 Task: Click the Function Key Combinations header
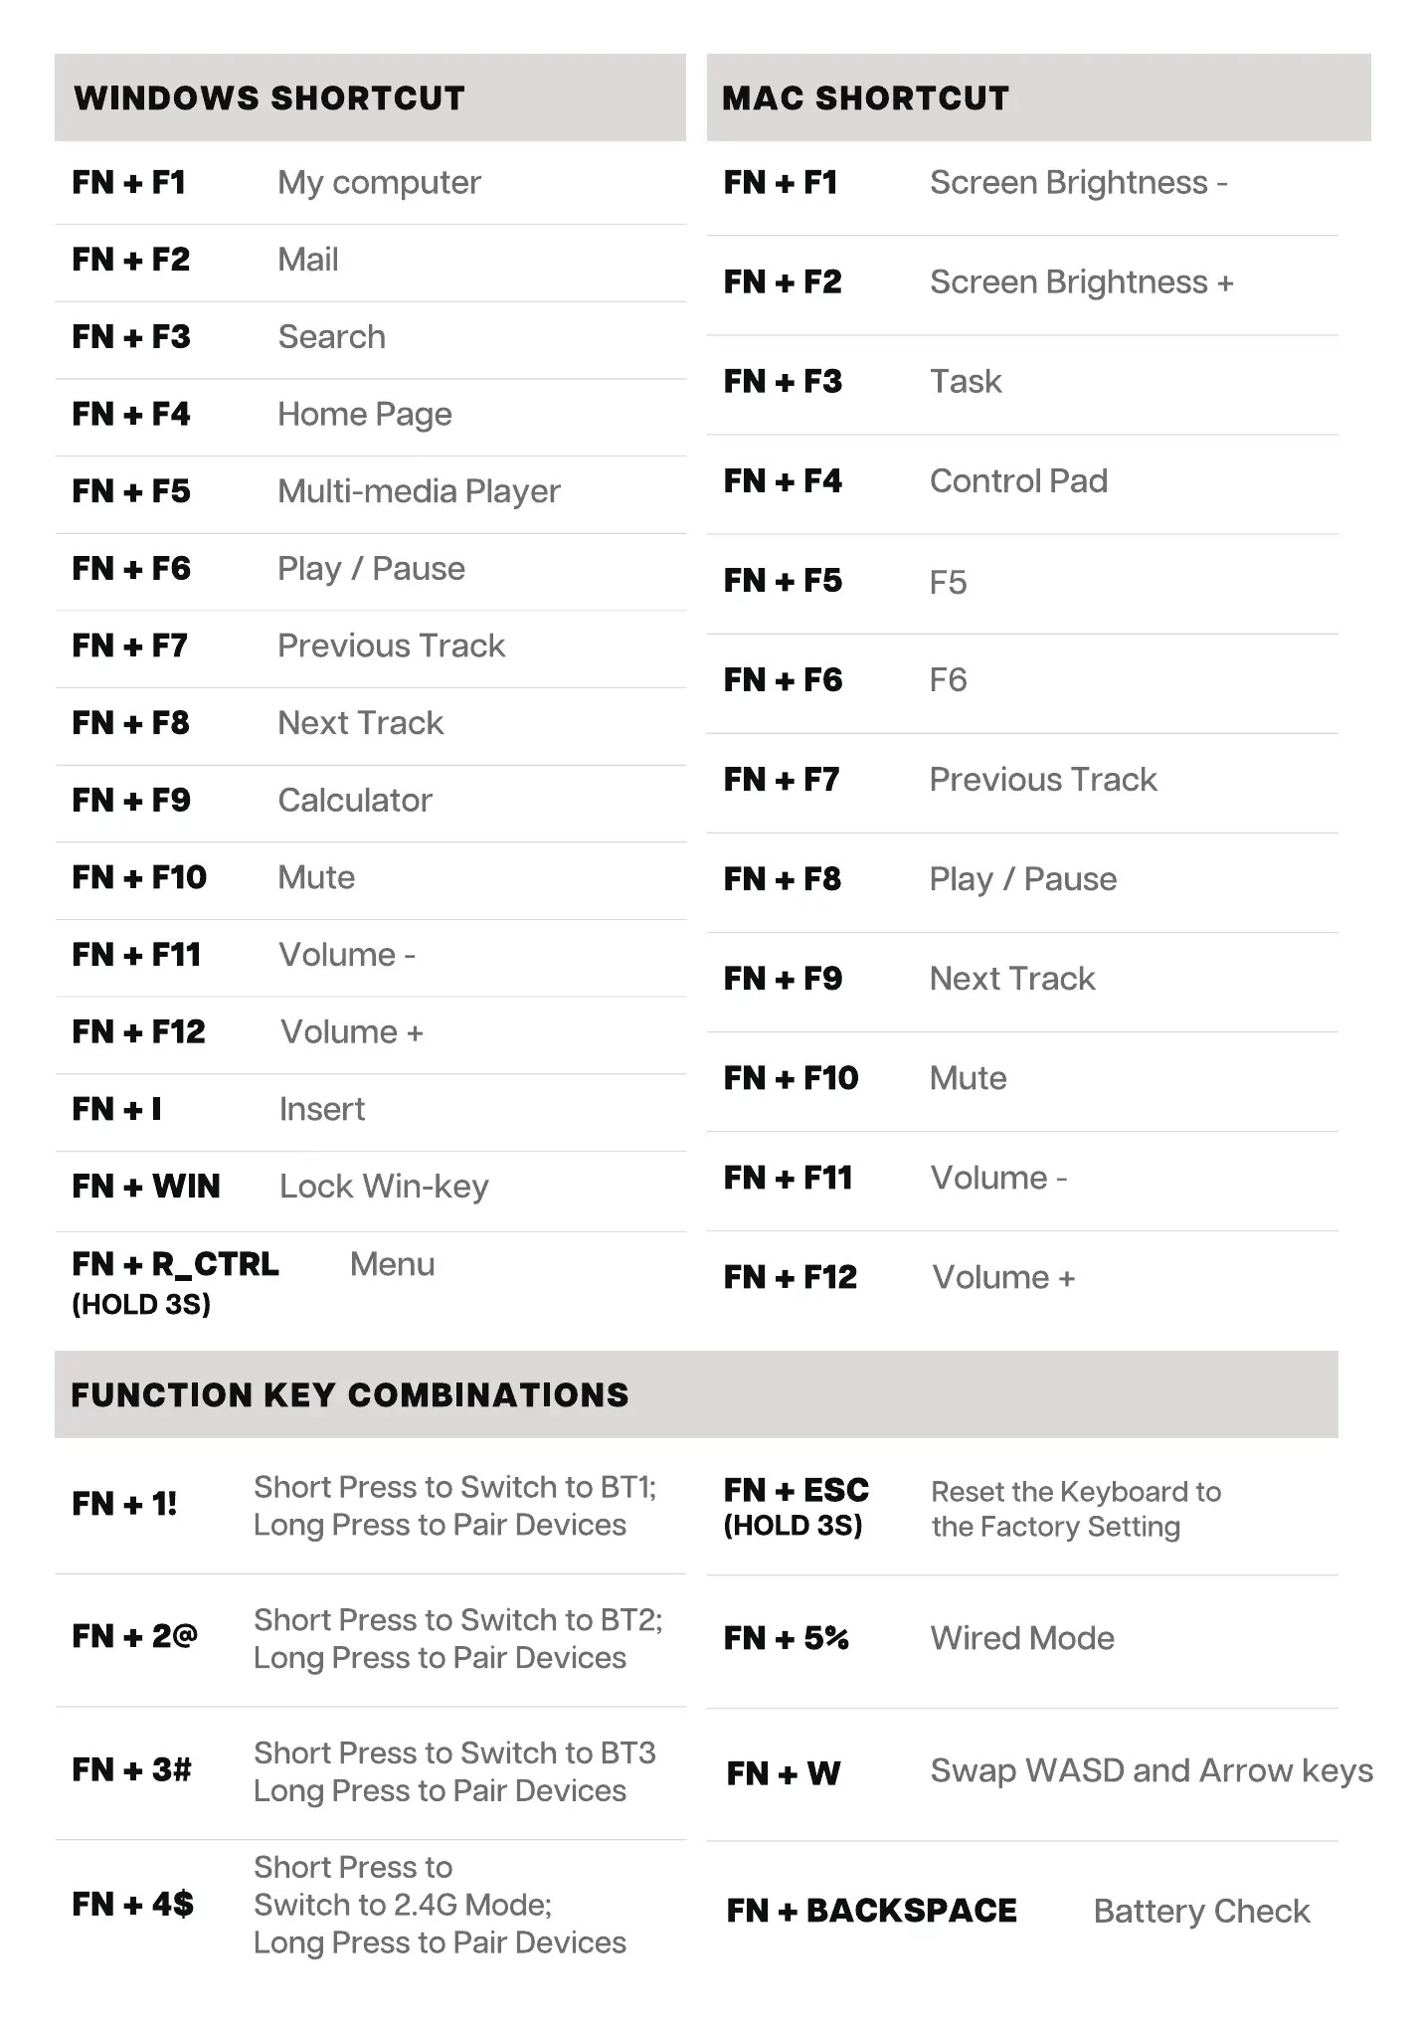coord(350,1394)
